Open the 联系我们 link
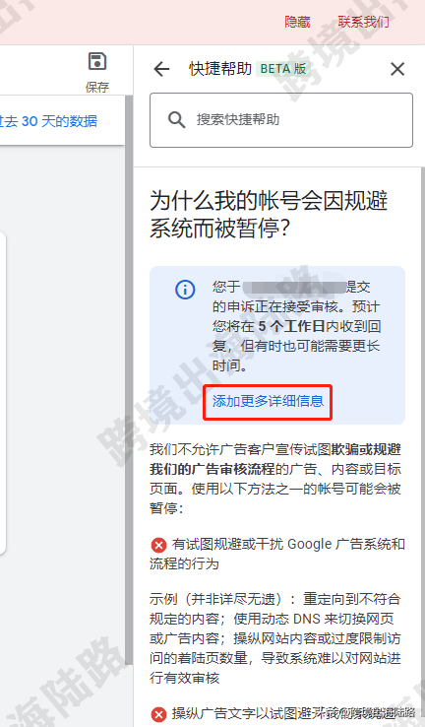Viewport: 425px width, 727px height. 363,22
